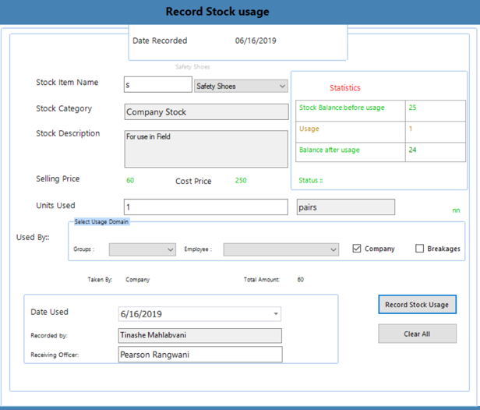Click the Recorded by name field

tap(200, 336)
